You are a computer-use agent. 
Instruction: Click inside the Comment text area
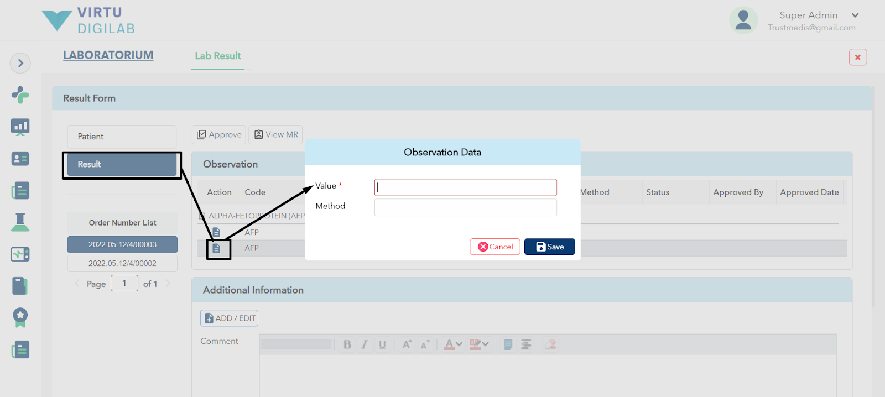tap(548, 376)
